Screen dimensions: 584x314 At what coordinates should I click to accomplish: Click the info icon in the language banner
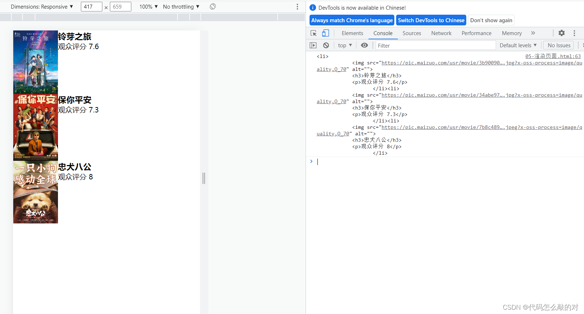313,8
